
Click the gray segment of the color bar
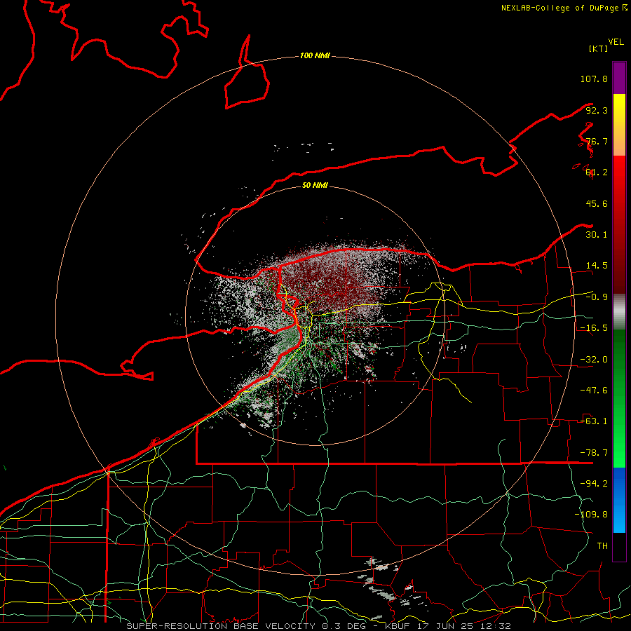(x=619, y=312)
